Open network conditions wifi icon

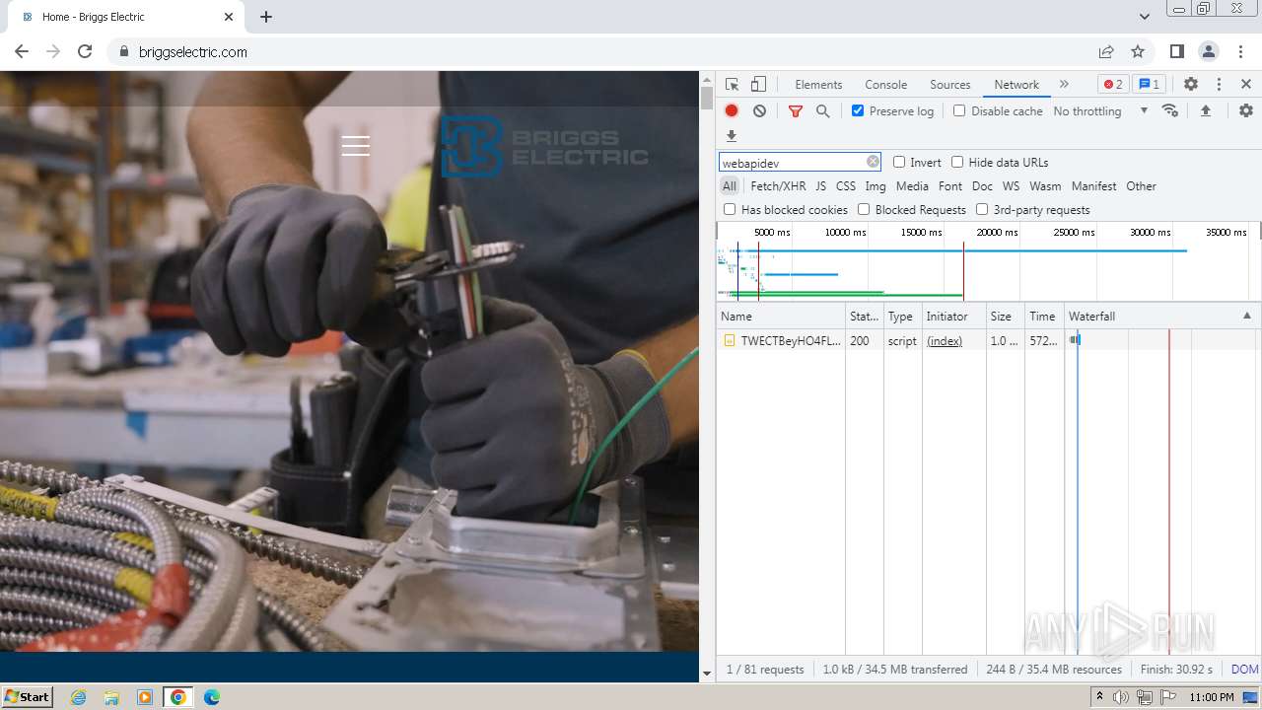pyautogui.click(x=1170, y=110)
